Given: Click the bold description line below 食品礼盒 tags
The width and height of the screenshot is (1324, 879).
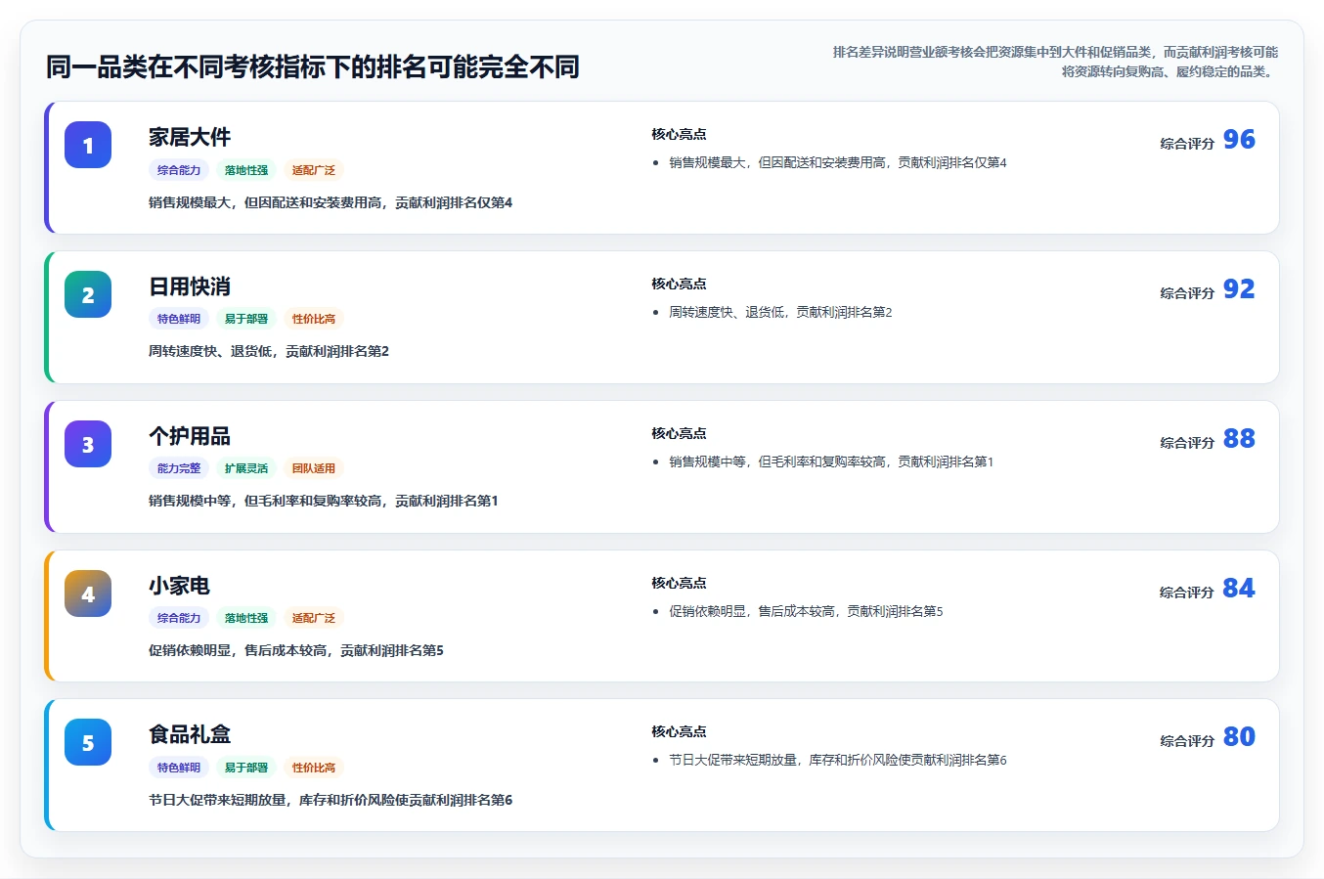Looking at the screenshot, I should pos(331,801).
